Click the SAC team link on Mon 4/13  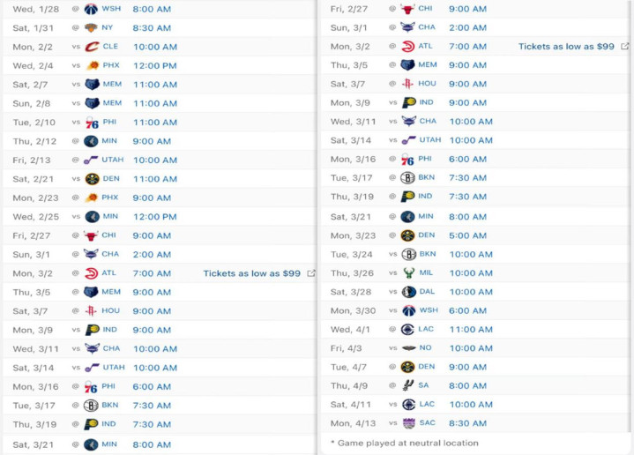427,422
